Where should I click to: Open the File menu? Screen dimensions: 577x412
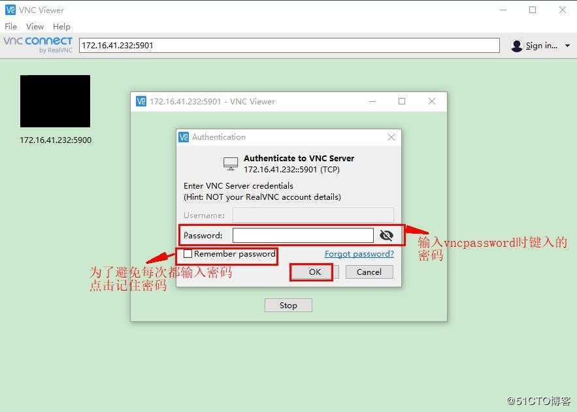click(x=10, y=27)
